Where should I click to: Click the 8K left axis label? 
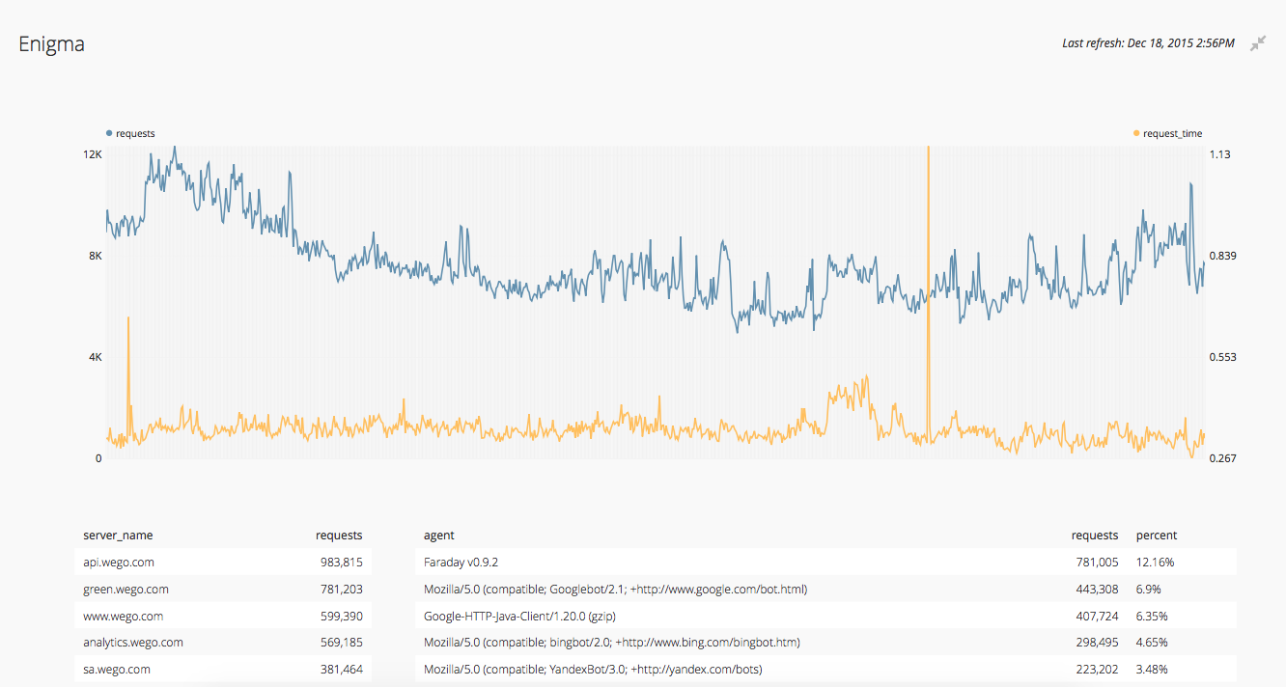96,256
